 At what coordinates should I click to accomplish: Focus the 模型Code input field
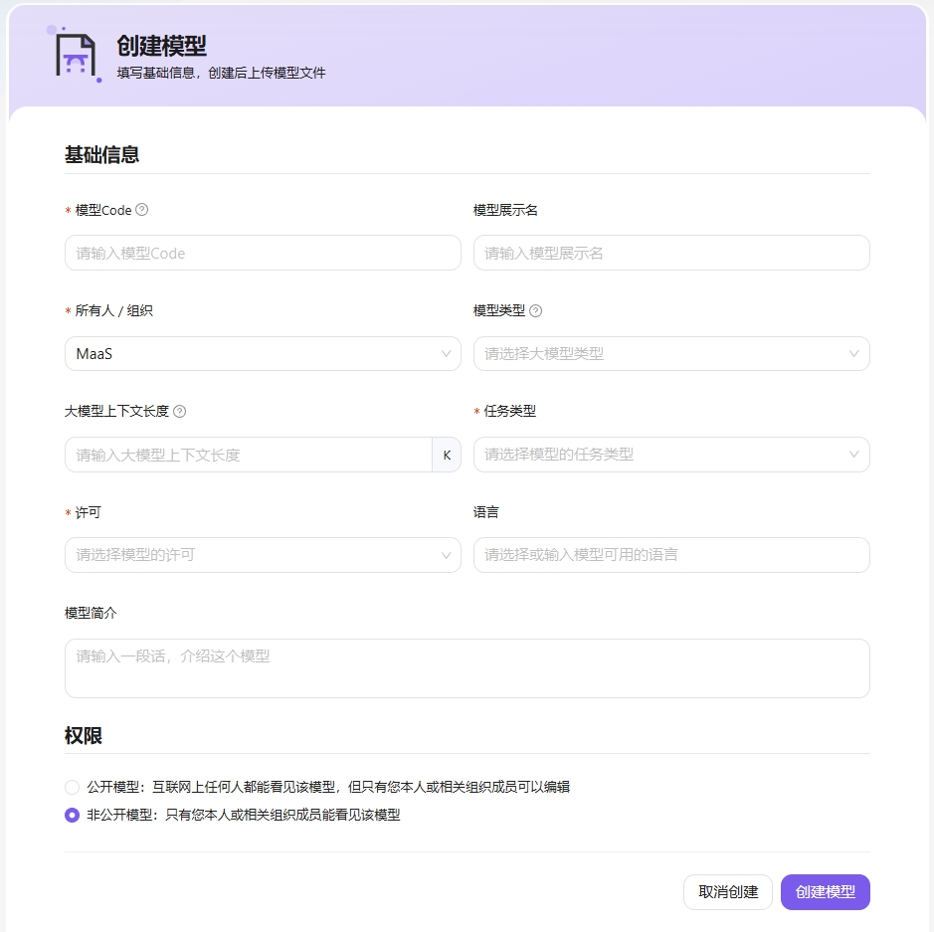[263, 253]
